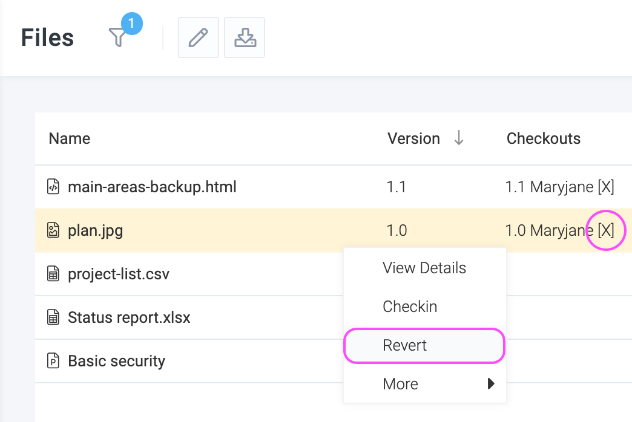The width and height of the screenshot is (632, 422).
Task: Click [X] on main-areas-backup.html checkout
Action: point(606,187)
